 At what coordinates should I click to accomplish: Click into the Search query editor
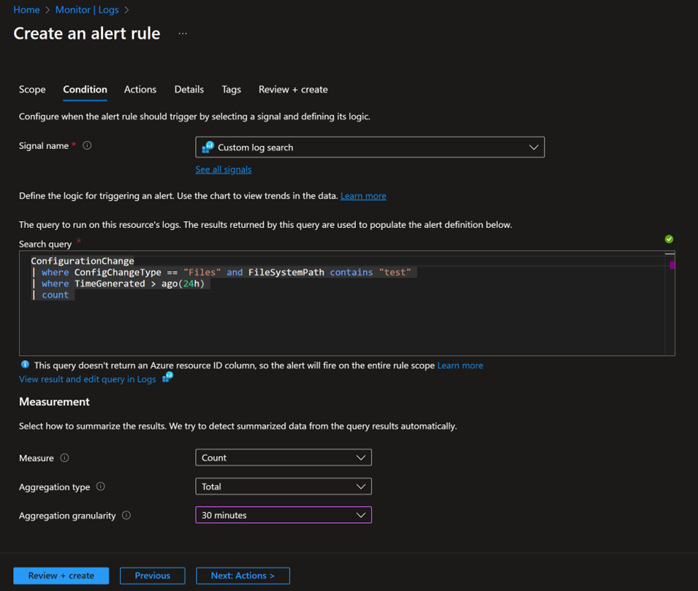pyautogui.click(x=346, y=303)
